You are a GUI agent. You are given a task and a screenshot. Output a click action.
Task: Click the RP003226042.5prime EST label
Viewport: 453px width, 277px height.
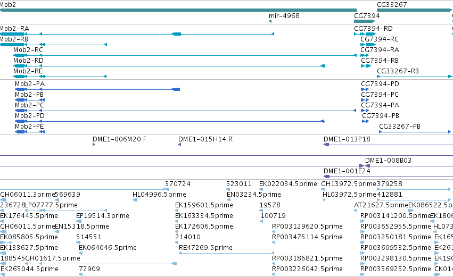pos(307,270)
